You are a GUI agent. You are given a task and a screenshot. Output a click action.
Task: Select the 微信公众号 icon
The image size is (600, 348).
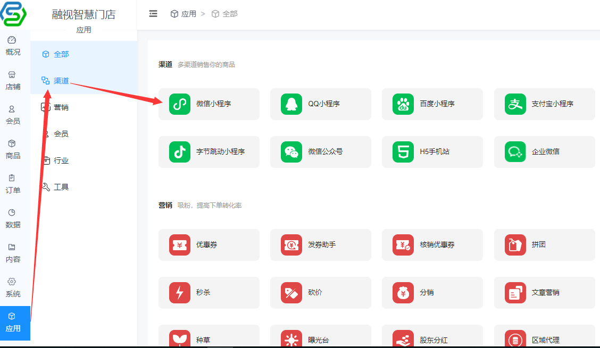[291, 152]
